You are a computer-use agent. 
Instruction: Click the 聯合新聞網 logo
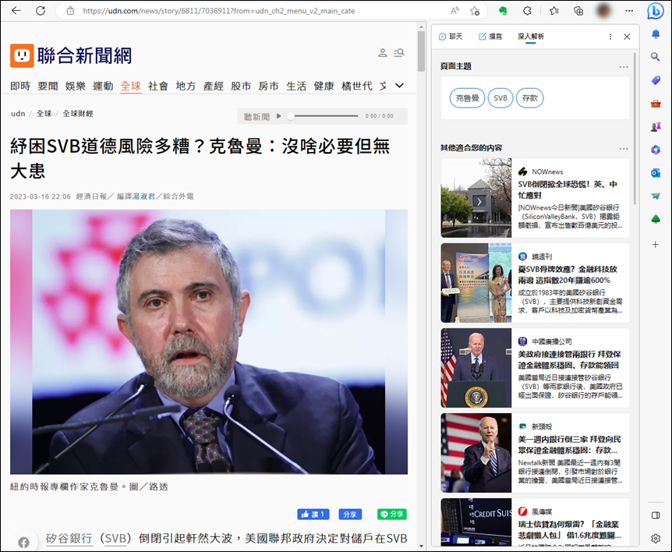[x=71, y=55]
